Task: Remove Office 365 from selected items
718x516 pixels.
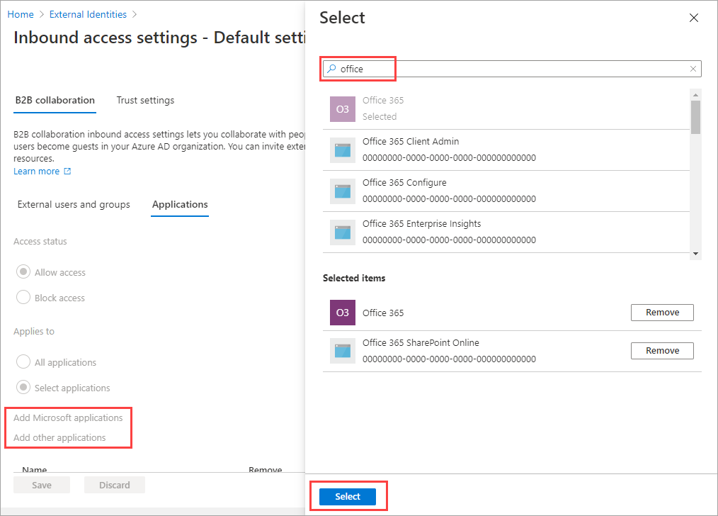Action: (x=662, y=313)
